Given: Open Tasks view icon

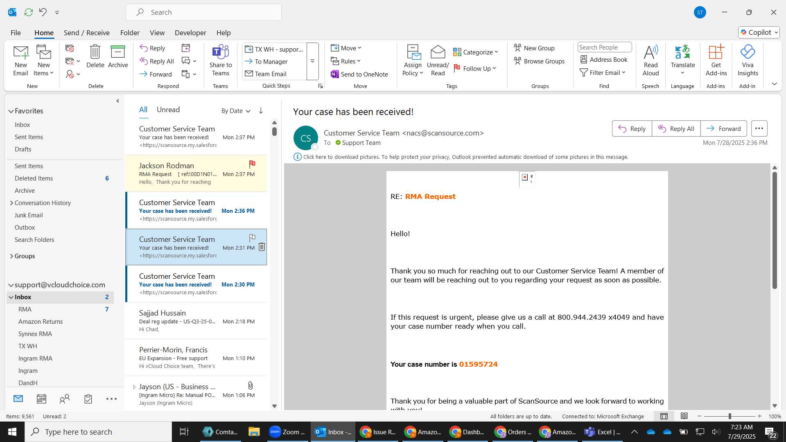Looking at the screenshot, I should (88, 399).
